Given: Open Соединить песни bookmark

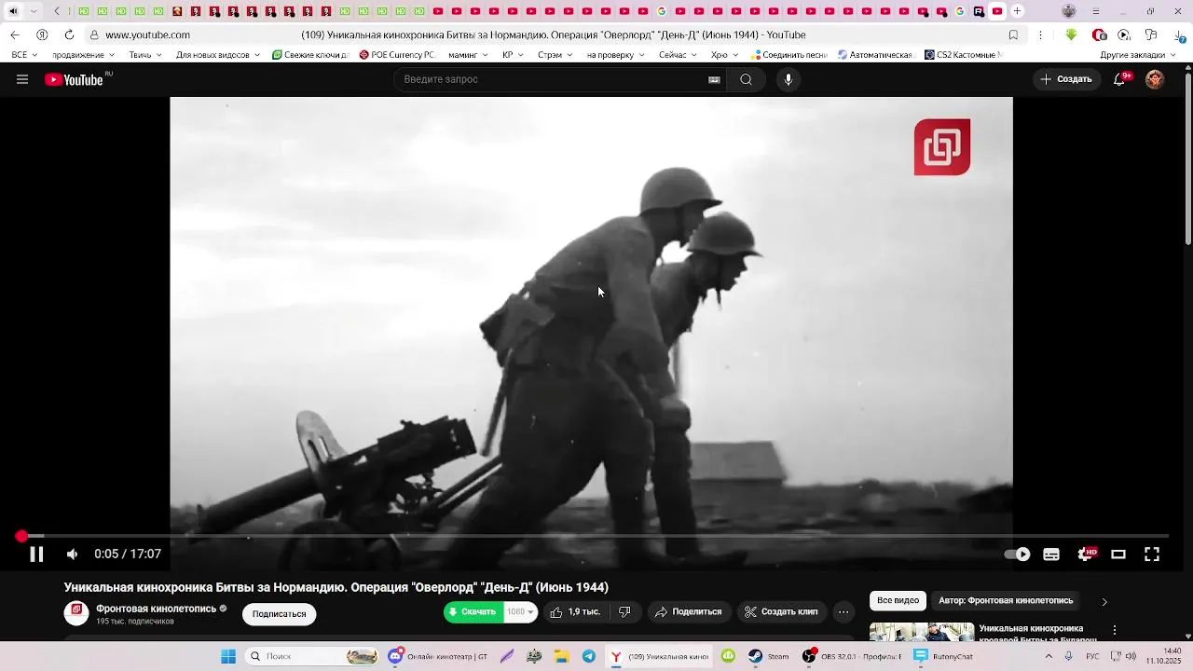Looking at the screenshot, I should click(x=788, y=55).
